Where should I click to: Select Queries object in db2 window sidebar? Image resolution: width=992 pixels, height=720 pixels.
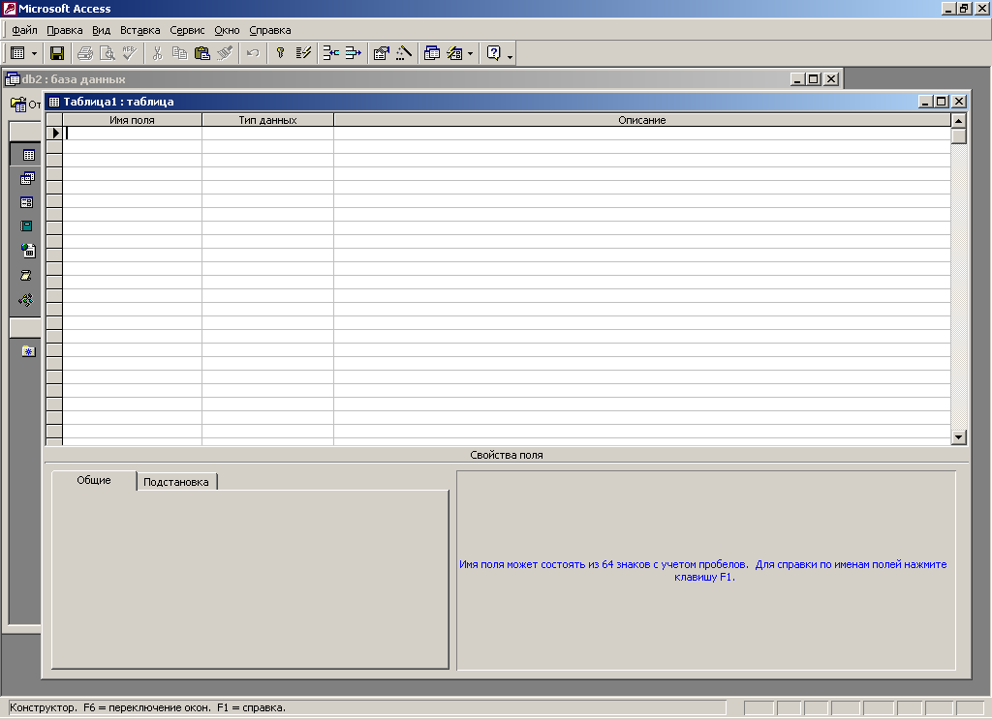pos(27,179)
